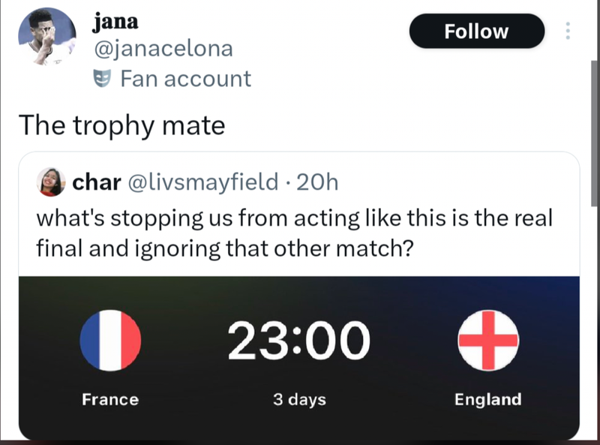Image resolution: width=600 pixels, height=445 pixels.
Task: Open the @livsmayfield handle
Action: coord(202,182)
